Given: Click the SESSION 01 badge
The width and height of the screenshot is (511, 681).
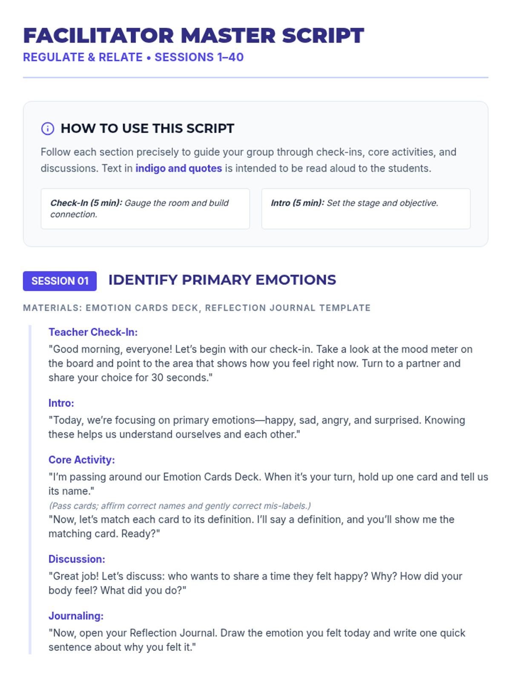Looking at the screenshot, I should [x=60, y=281].
